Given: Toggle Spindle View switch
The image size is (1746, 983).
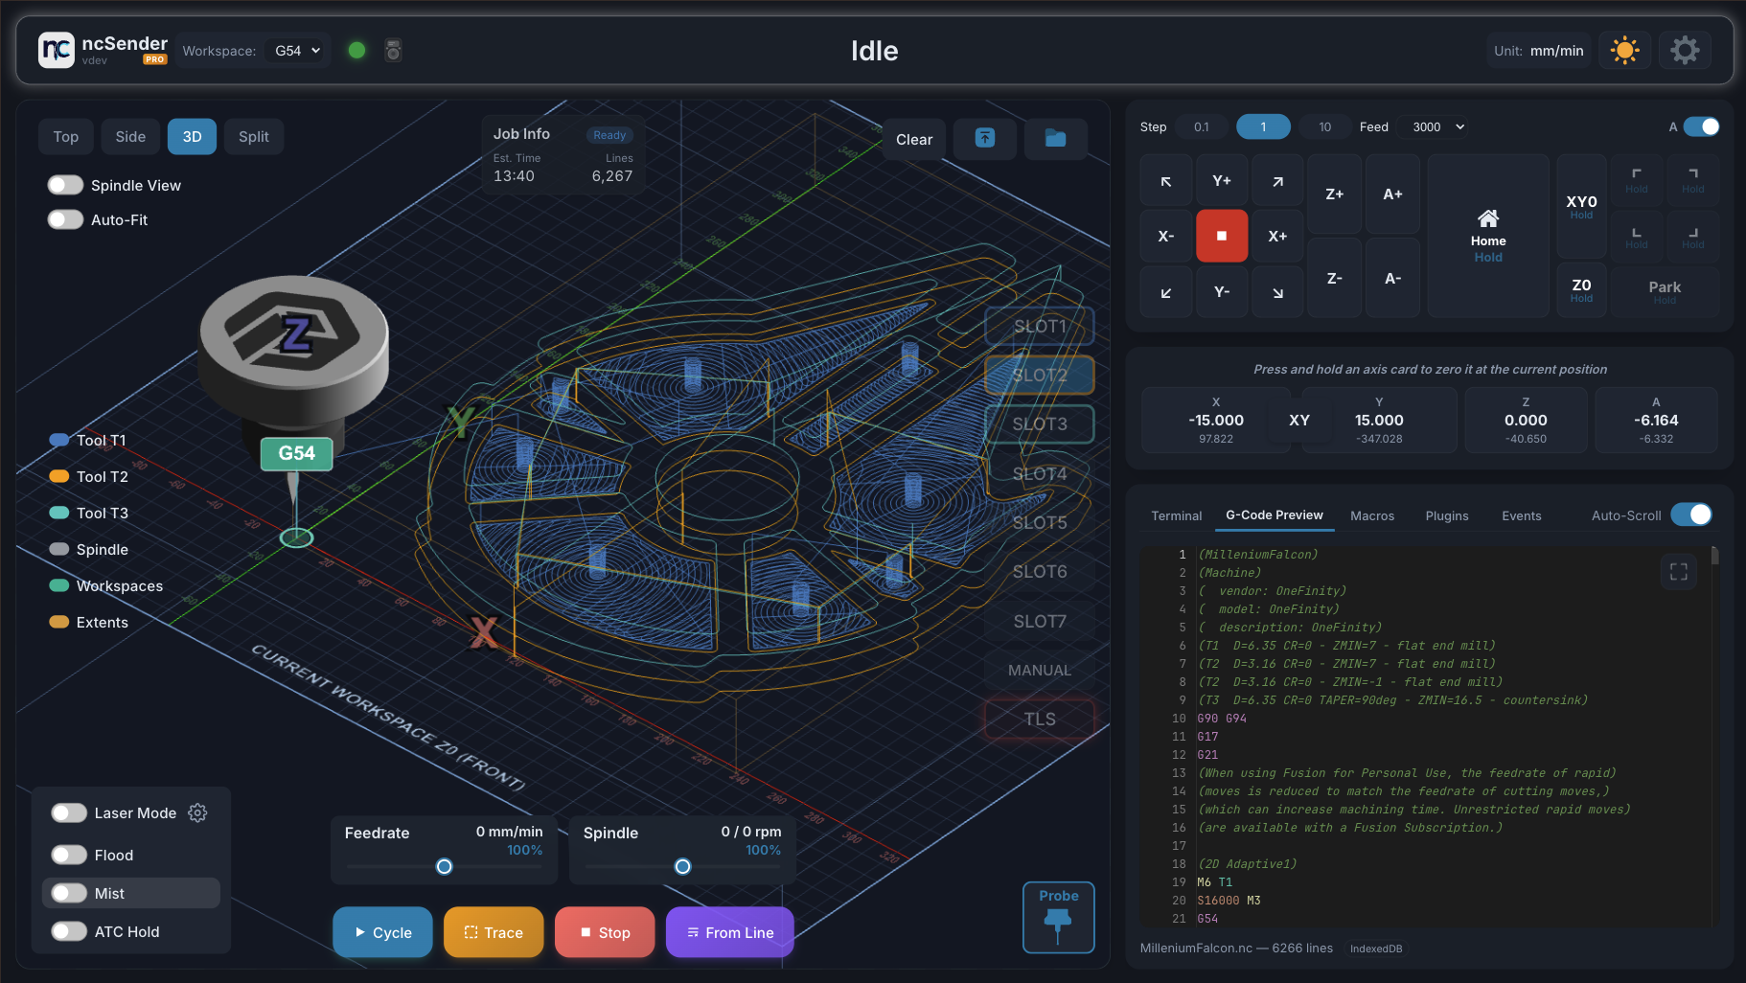Looking at the screenshot, I should tap(66, 185).
